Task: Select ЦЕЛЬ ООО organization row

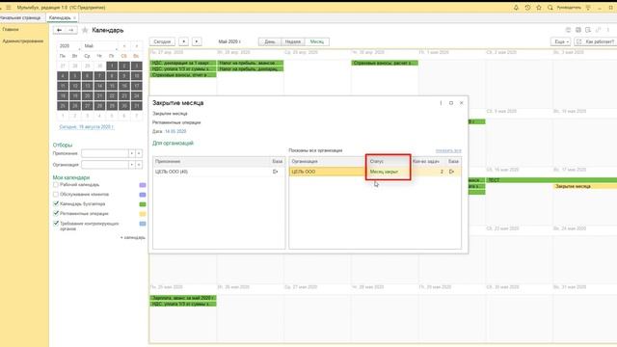Action: click(x=375, y=172)
